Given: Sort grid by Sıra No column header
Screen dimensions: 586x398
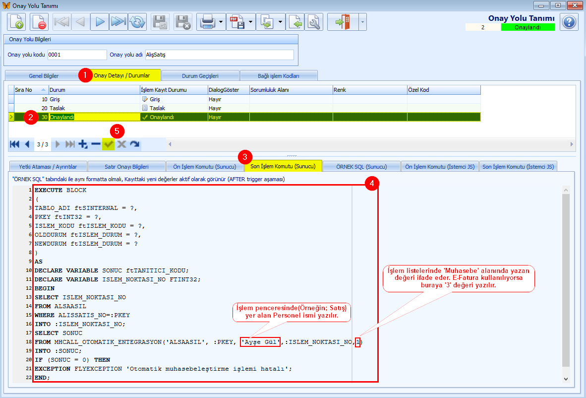Looking at the screenshot, I should (x=28, y=90).
